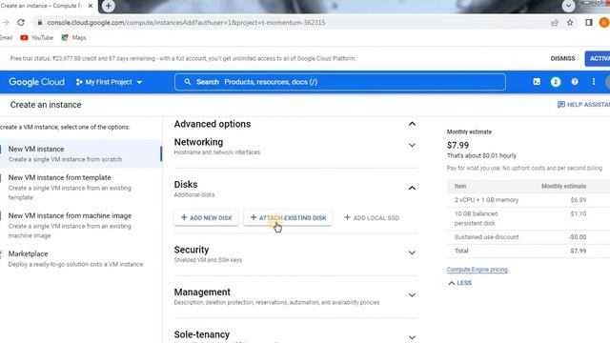Viewport: 610px width, 343px height.
Task: Expand the Networking section
Action: [412, 145]
